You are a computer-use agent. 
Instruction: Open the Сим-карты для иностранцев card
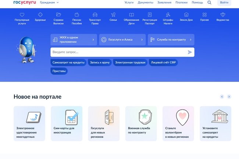(x=67, y=123)
